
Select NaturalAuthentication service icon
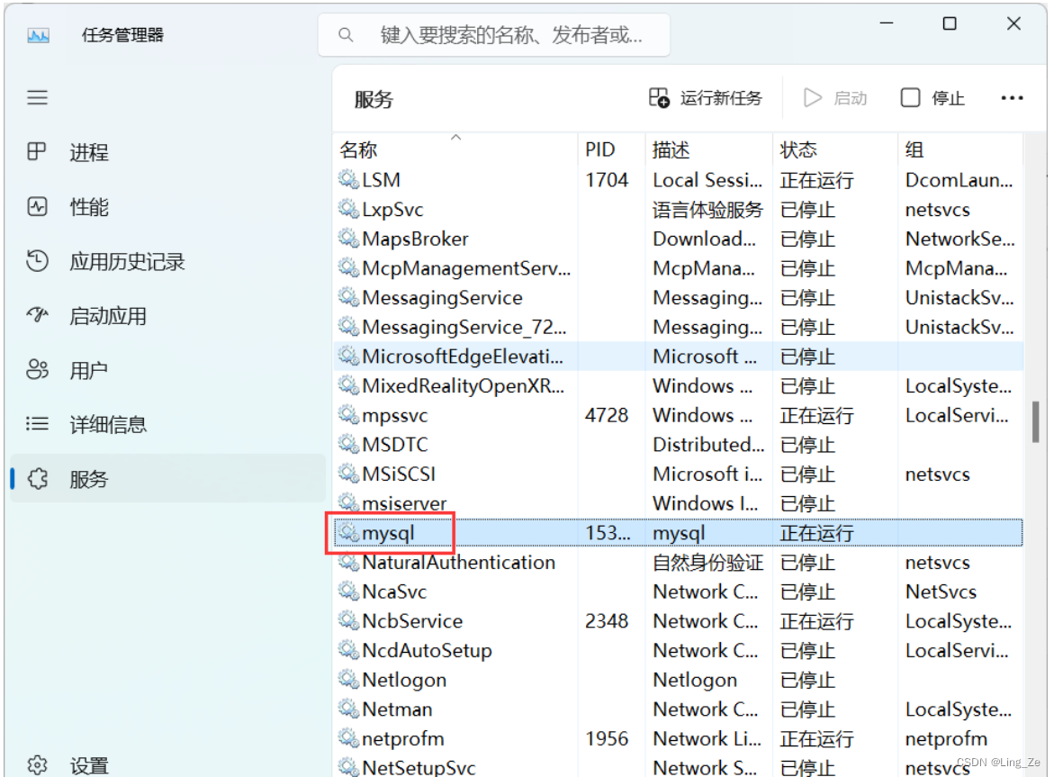point(348,562)
